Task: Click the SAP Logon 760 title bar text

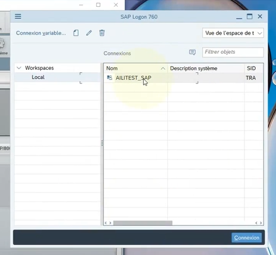Action: (x=139, y=17)
